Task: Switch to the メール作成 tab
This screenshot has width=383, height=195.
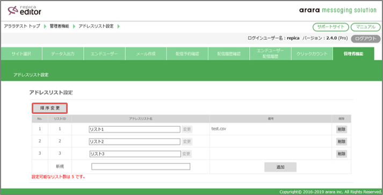Action: pos(146,54)
